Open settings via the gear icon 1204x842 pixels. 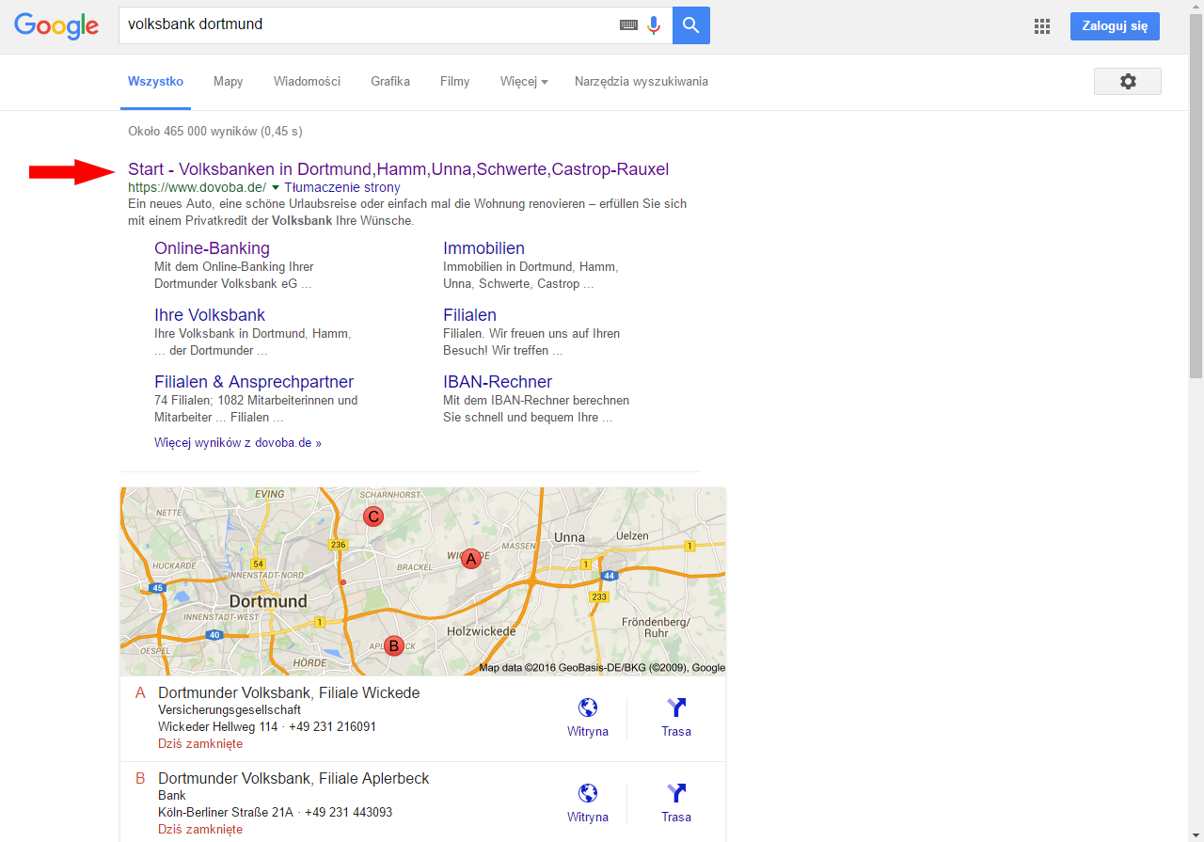pyautogui.click(x=1128, y=82)
